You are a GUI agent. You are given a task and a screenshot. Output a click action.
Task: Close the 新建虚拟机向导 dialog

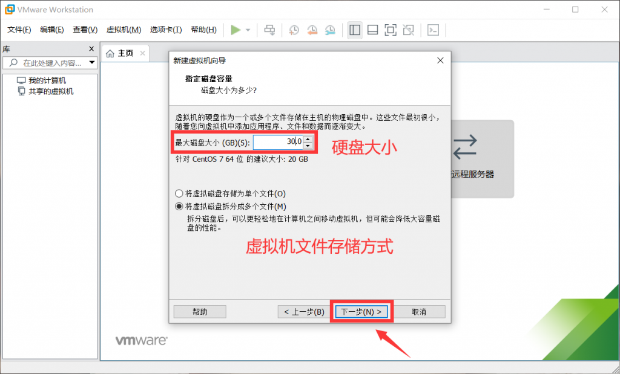coord(440,61)
